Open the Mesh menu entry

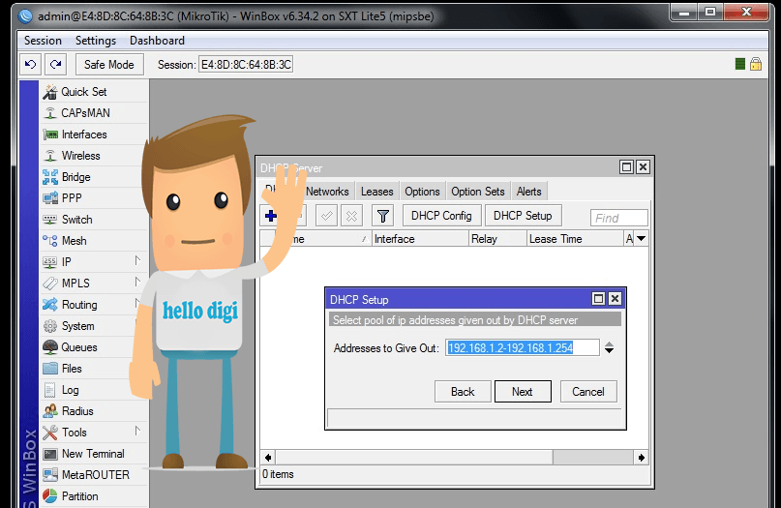tap(94, 241)
